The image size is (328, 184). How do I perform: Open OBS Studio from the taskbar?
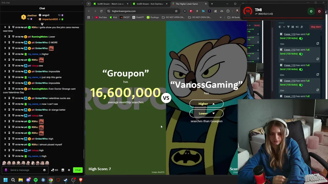(x=73, y=180)
